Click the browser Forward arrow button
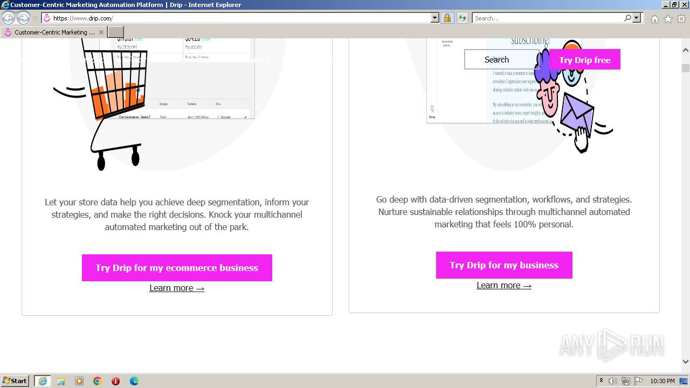Screen dimensions: 690x388 tap(23, 18)
